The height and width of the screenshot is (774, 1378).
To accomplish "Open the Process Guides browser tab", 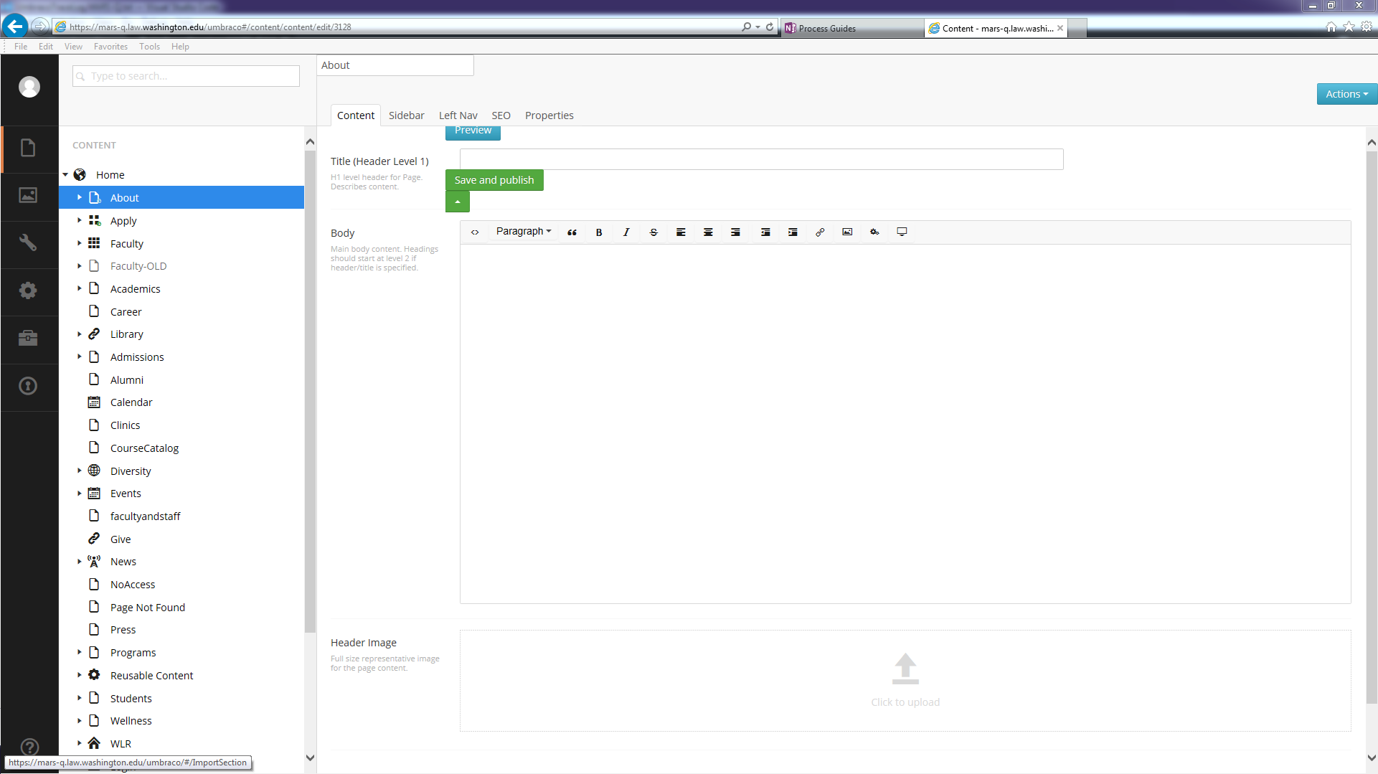I will [x=852, y=28].
